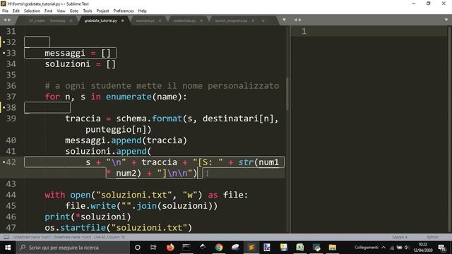Open Google Chrome from the taskbar
The height and width of the screenshot is (254, 452).
[219, 248]
